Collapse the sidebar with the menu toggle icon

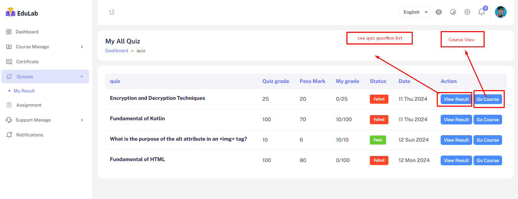(x=112, y=12)
